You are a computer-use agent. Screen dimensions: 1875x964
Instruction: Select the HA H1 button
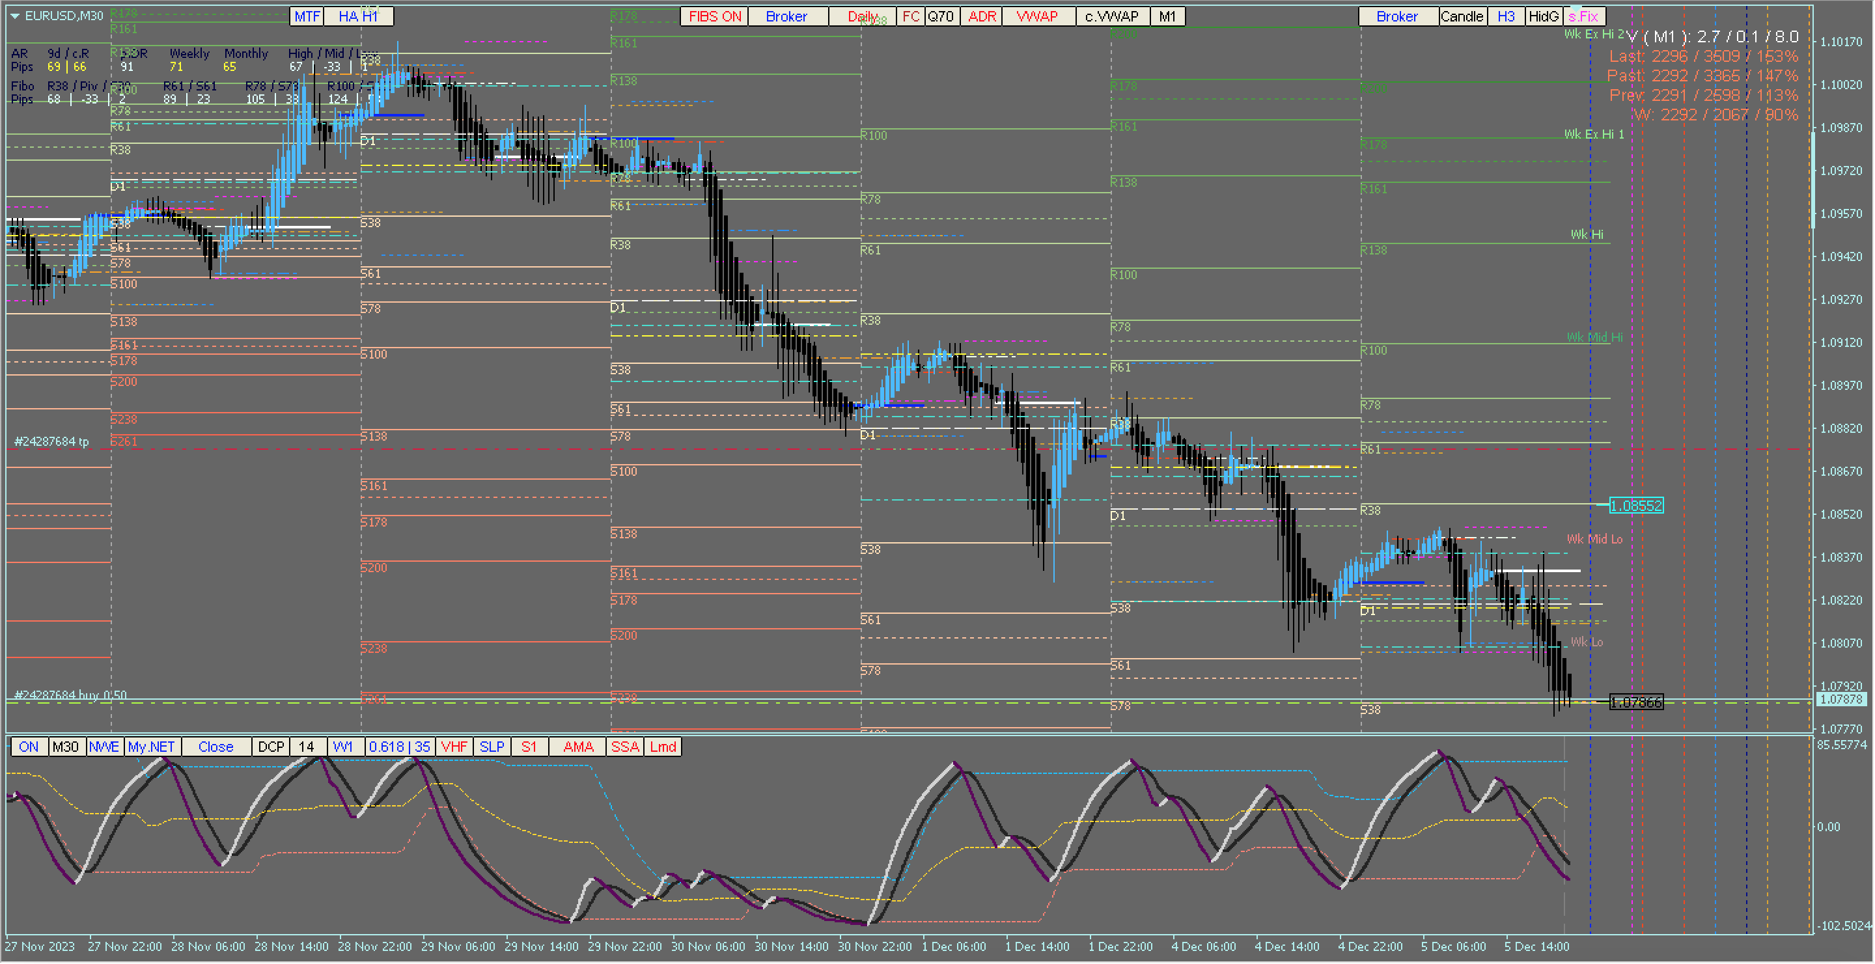pos(358,16)
